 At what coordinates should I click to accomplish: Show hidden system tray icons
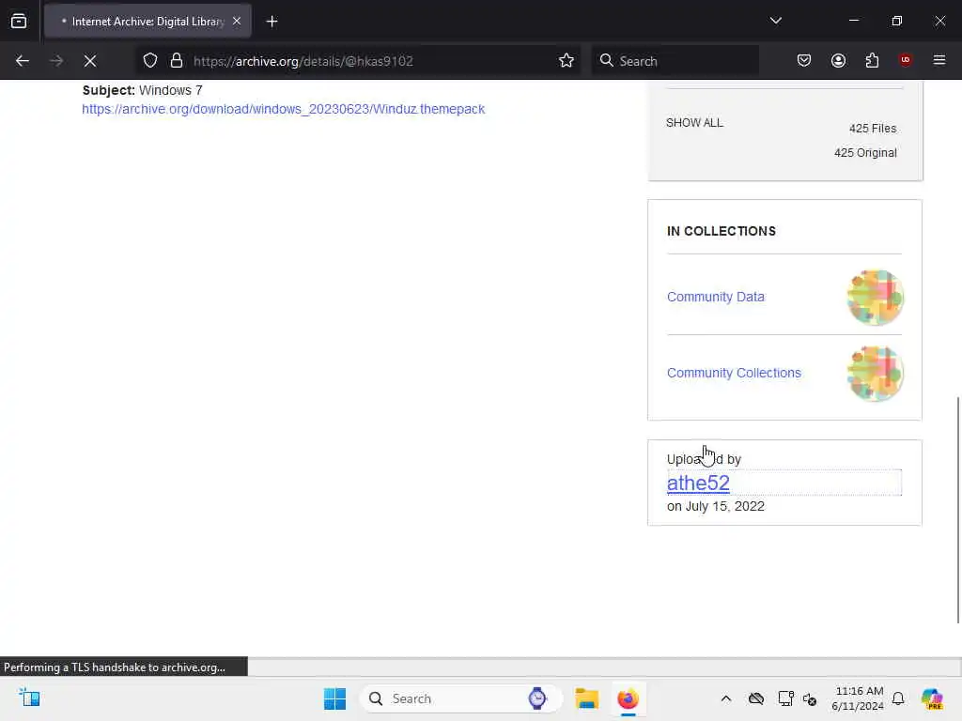click(x=726, y=698)
